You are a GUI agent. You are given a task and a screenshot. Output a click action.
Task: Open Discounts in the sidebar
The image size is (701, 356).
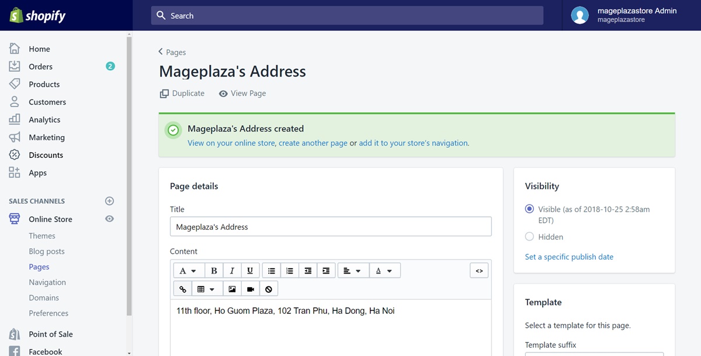pos(46,155)
